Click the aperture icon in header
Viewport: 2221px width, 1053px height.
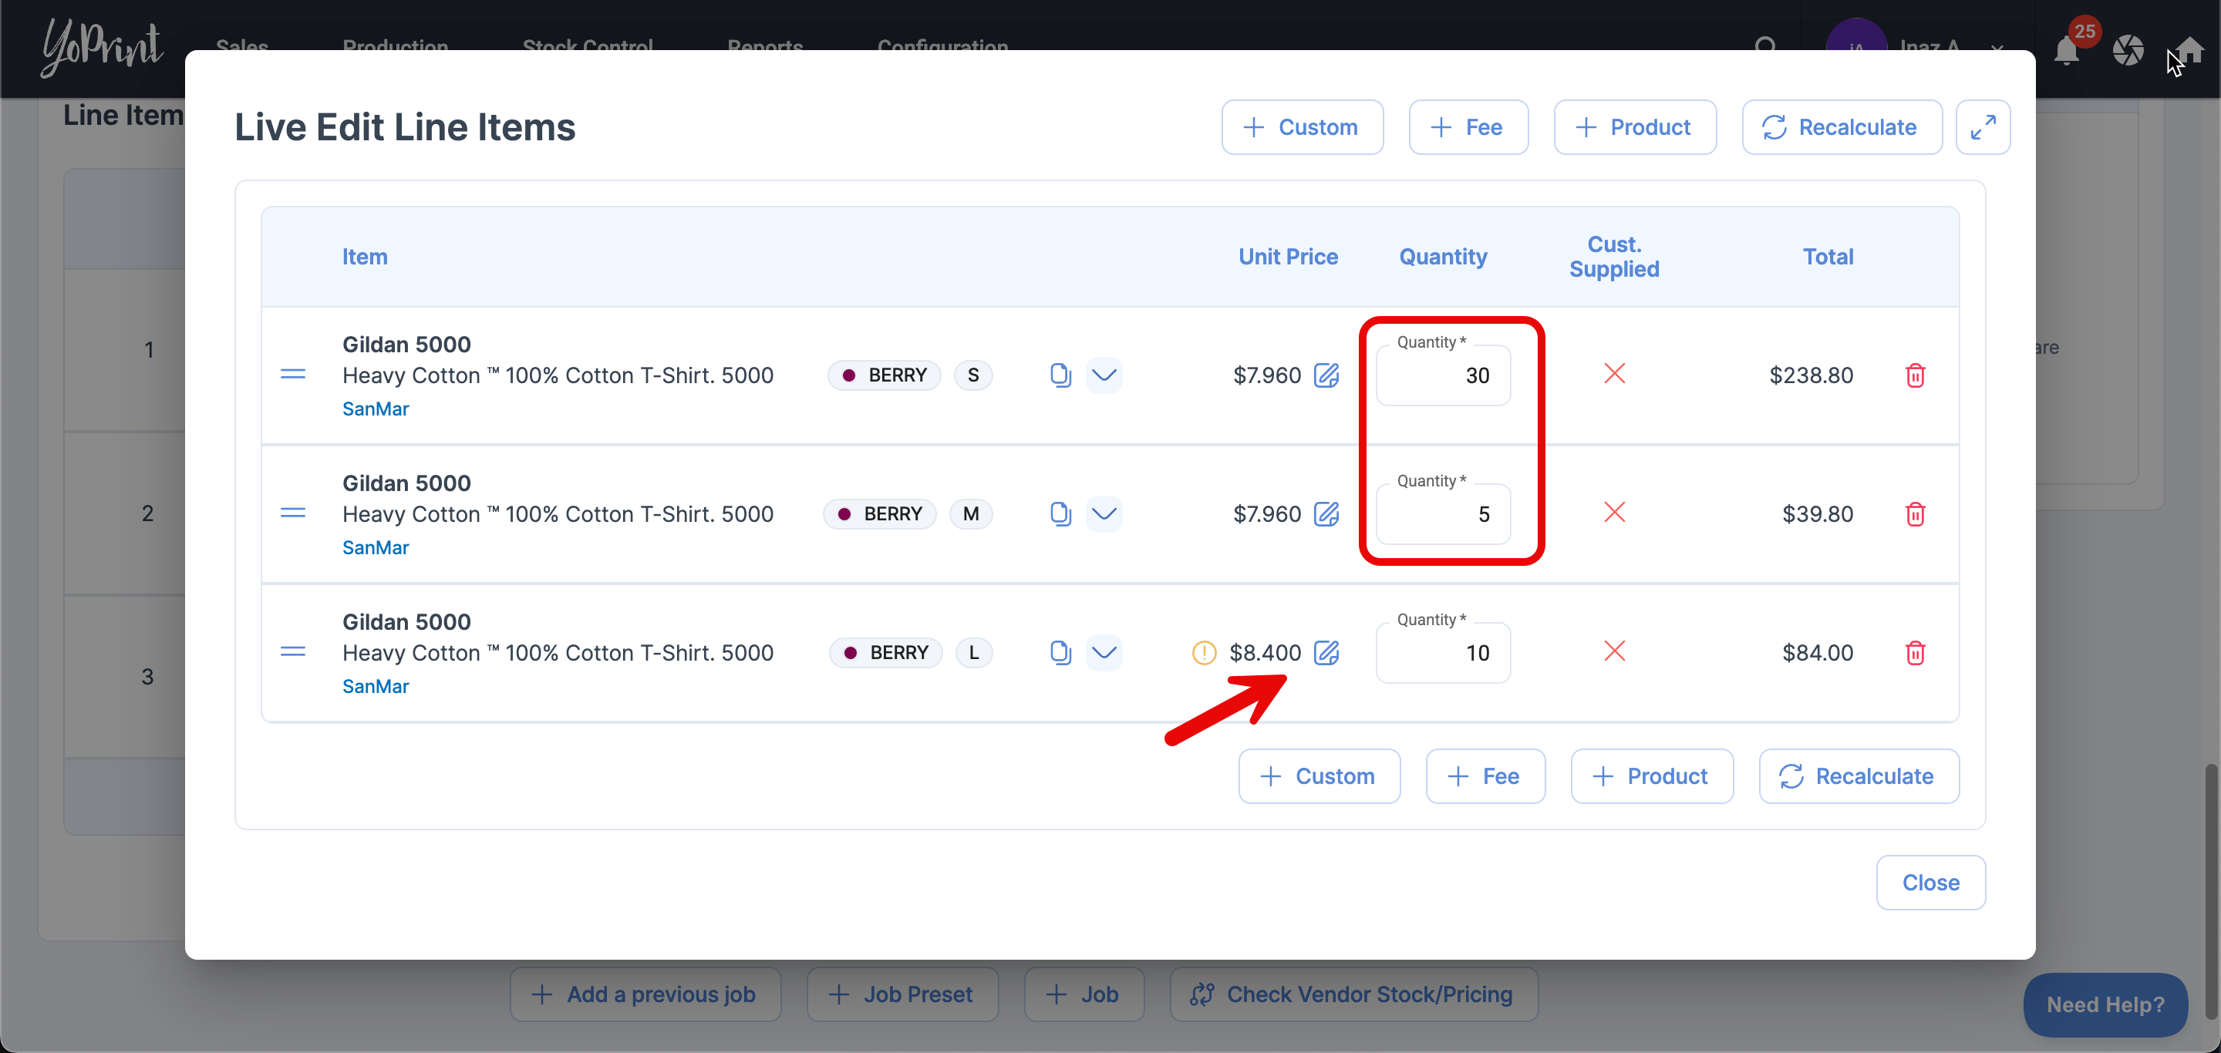[2128, 50]
